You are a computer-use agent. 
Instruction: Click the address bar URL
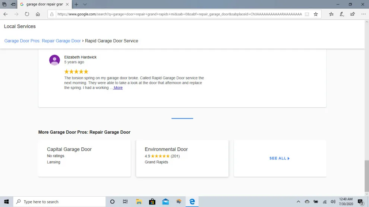tap(180, 14)
